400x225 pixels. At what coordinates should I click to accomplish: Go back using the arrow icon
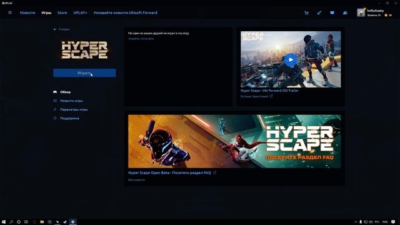coord(55,29)
